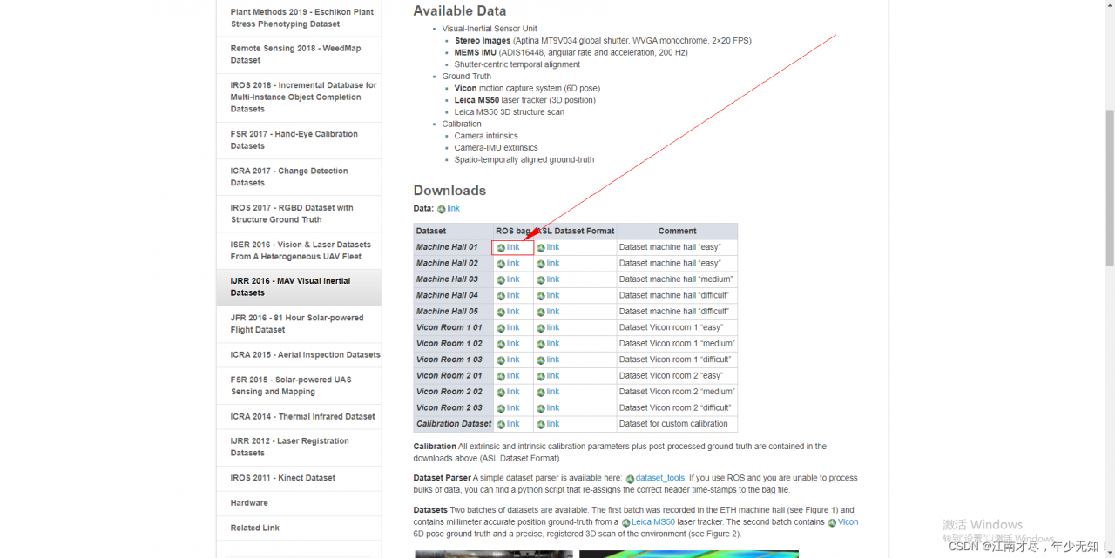The image size is (1115, 558).
Task: Click the 'Available Data' heading
Action: coord(460,11)
